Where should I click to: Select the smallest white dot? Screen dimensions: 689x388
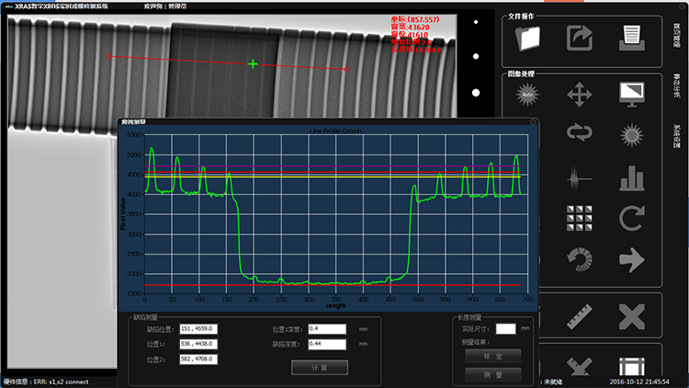tap(476, 22)
